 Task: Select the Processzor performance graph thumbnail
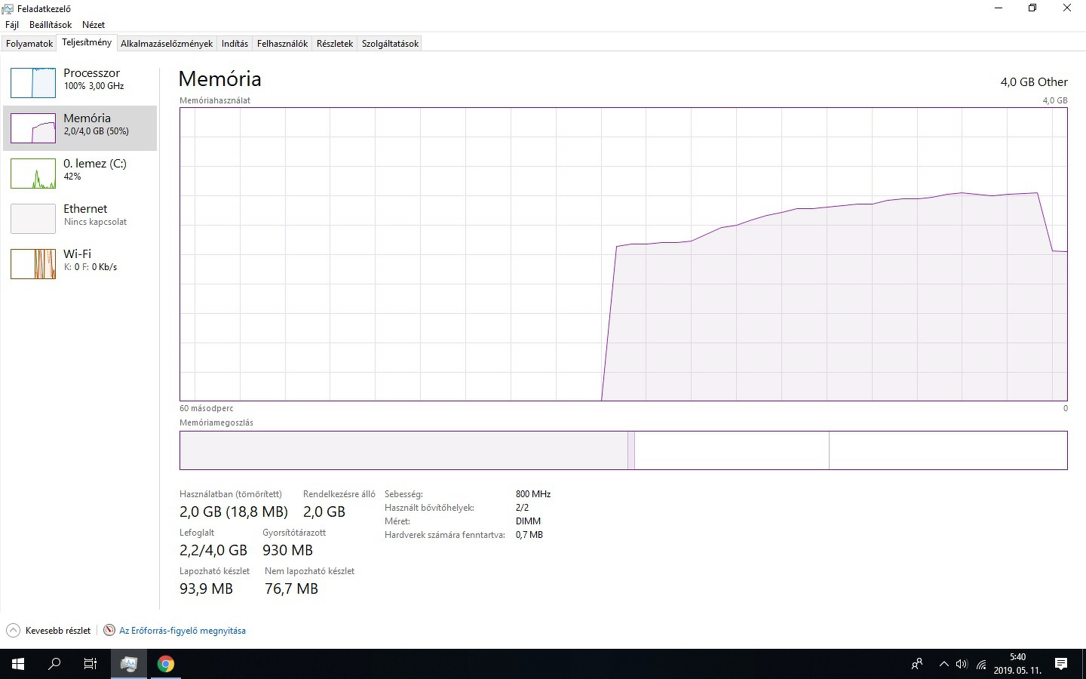(x=33, y=83)
